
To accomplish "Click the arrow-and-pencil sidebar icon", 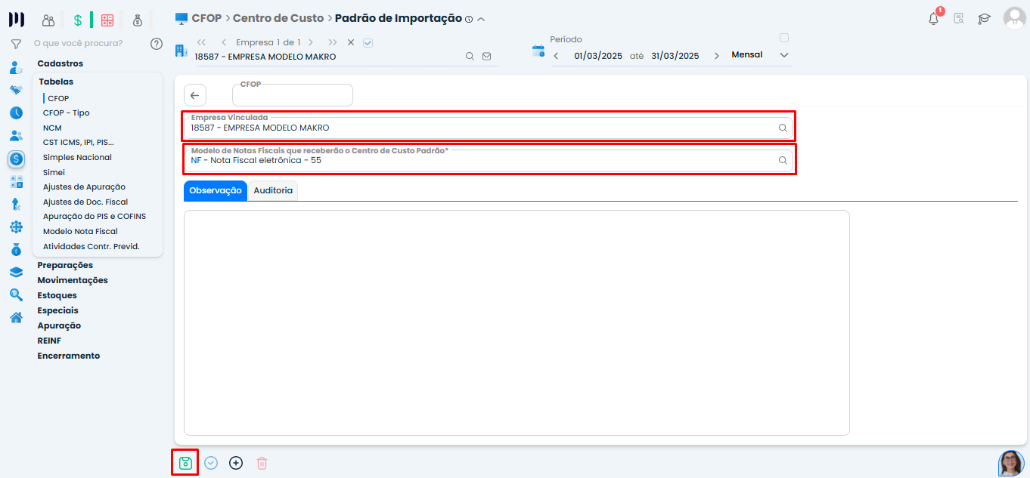I will (16, 204).
